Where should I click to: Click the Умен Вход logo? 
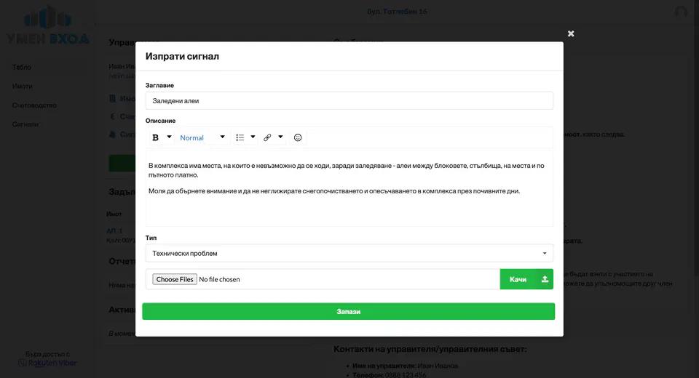[x=48, y=24]
